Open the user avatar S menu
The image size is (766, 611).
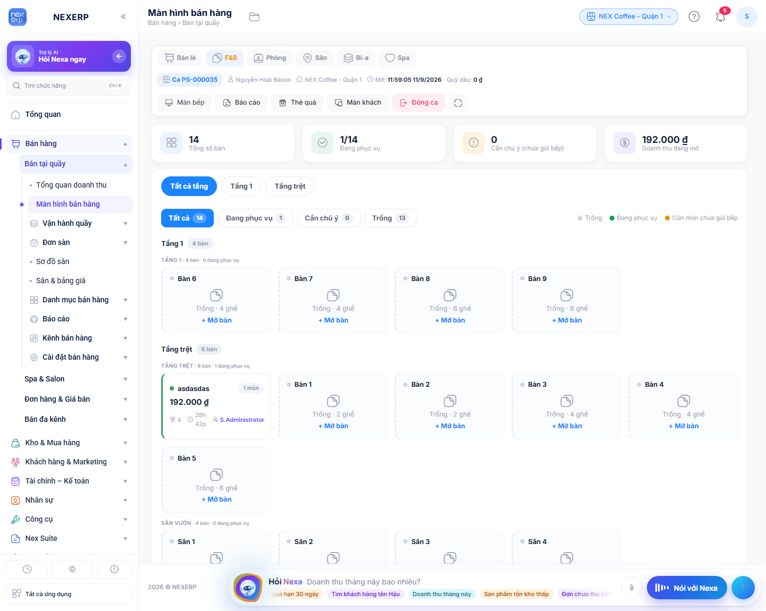coord(747,16)
